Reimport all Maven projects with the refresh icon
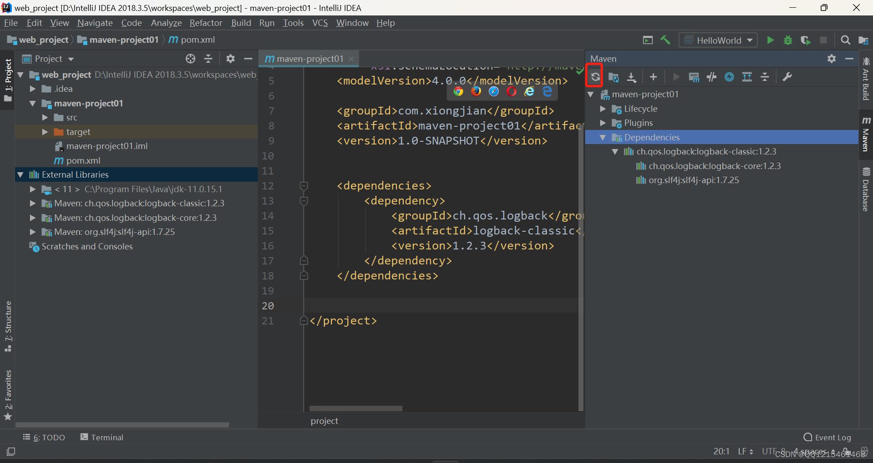873x463 pixels. click(595, 77)
